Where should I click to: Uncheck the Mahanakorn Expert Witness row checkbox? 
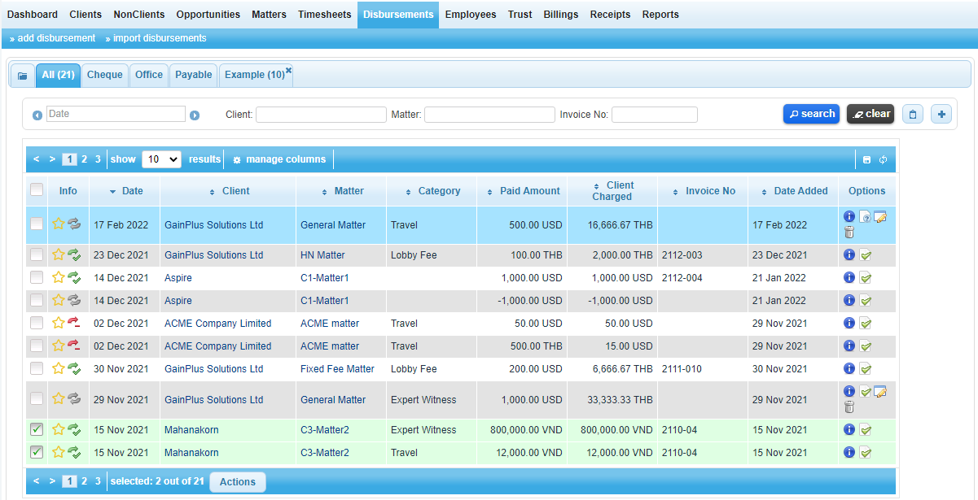tap(37, 430)
